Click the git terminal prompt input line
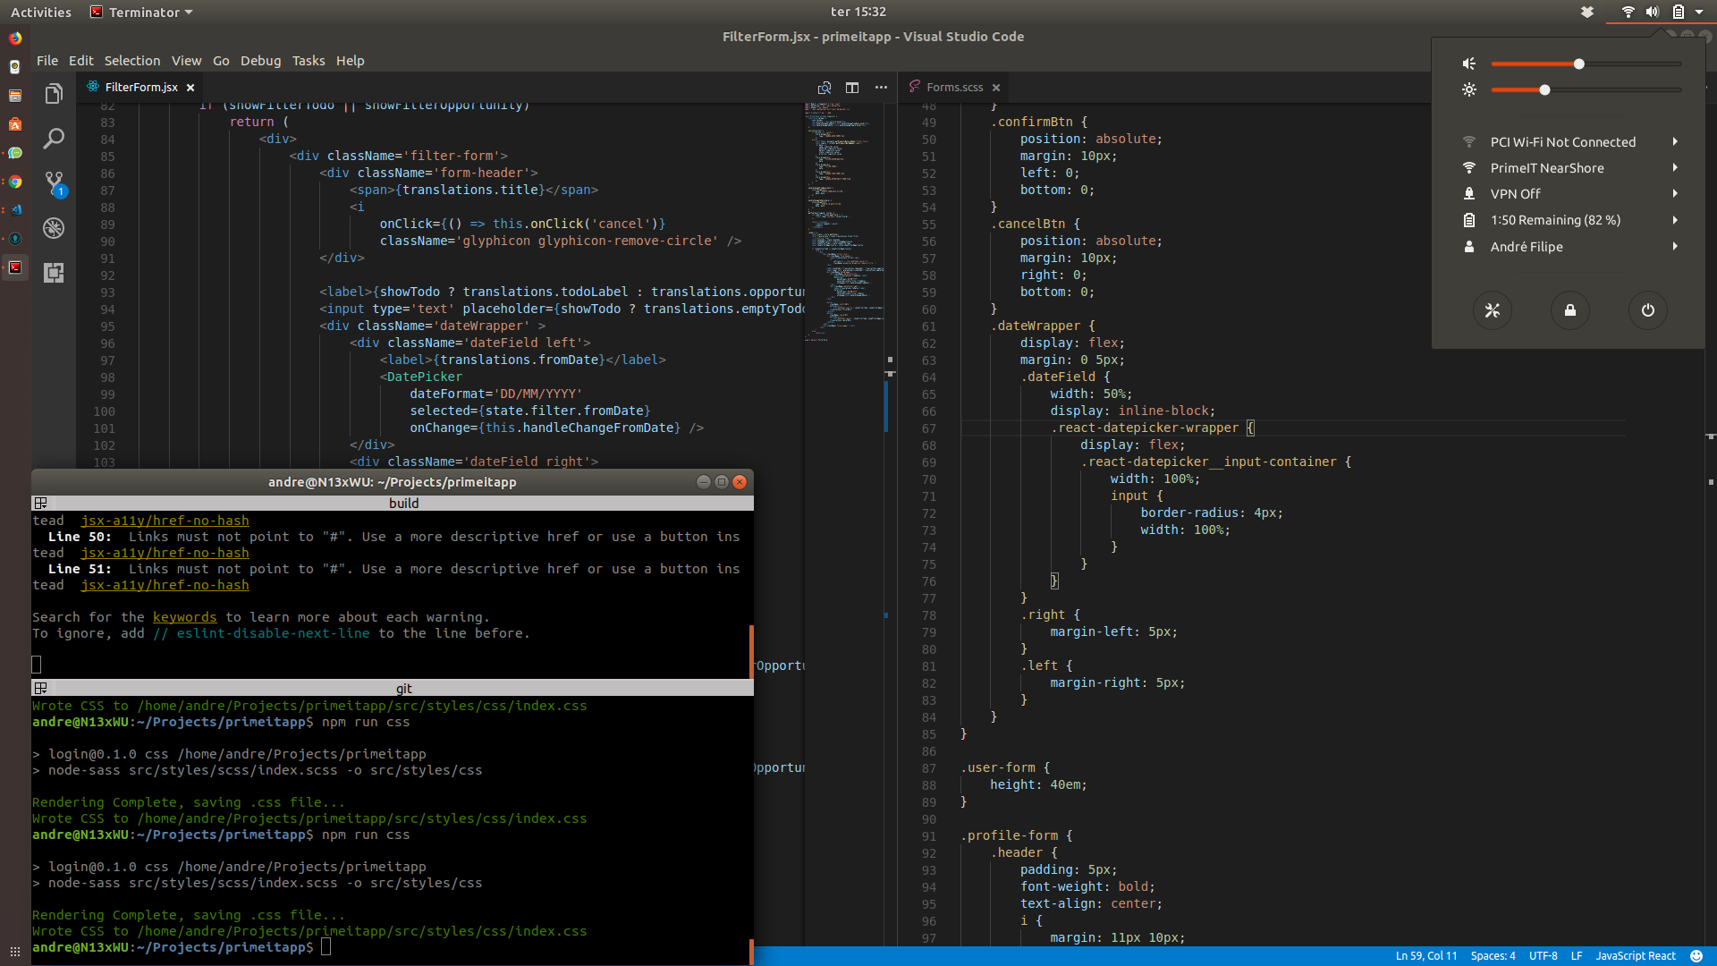Viewport: 1717px width, 966px height. click(x=392, y=947)
